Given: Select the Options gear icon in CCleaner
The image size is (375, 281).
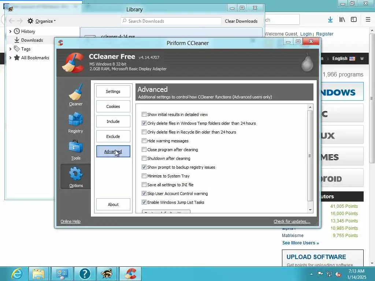Looking at the screenshot, I should 76,174.
